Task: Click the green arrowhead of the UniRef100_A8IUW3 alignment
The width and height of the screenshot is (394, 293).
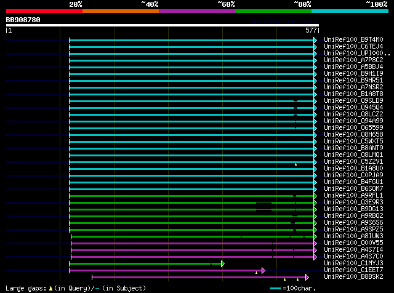Action: (x=315, y=237)
